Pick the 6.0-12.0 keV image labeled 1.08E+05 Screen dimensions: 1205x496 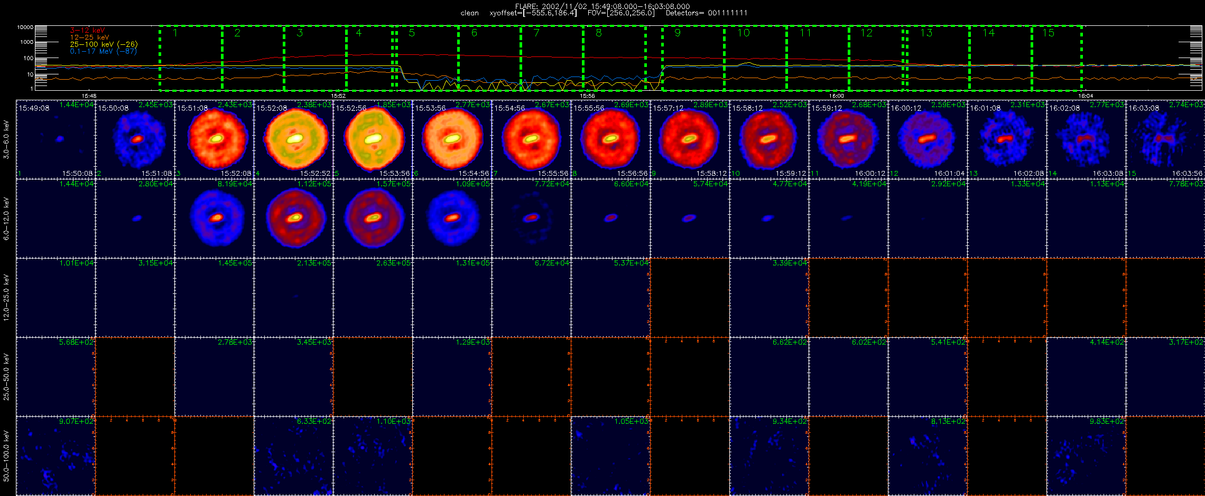tap(452, 218)
